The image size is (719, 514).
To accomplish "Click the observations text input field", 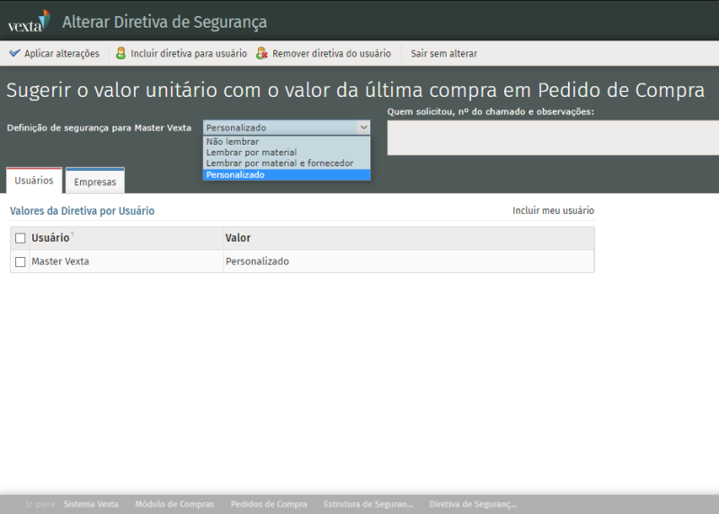I will click(553, 137).
